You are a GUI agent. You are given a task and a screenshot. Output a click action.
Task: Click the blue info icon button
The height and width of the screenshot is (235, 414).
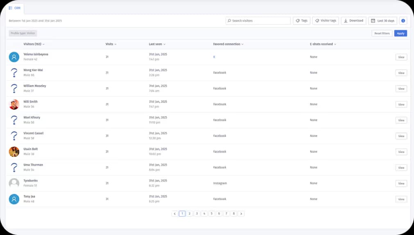[403, 21]
